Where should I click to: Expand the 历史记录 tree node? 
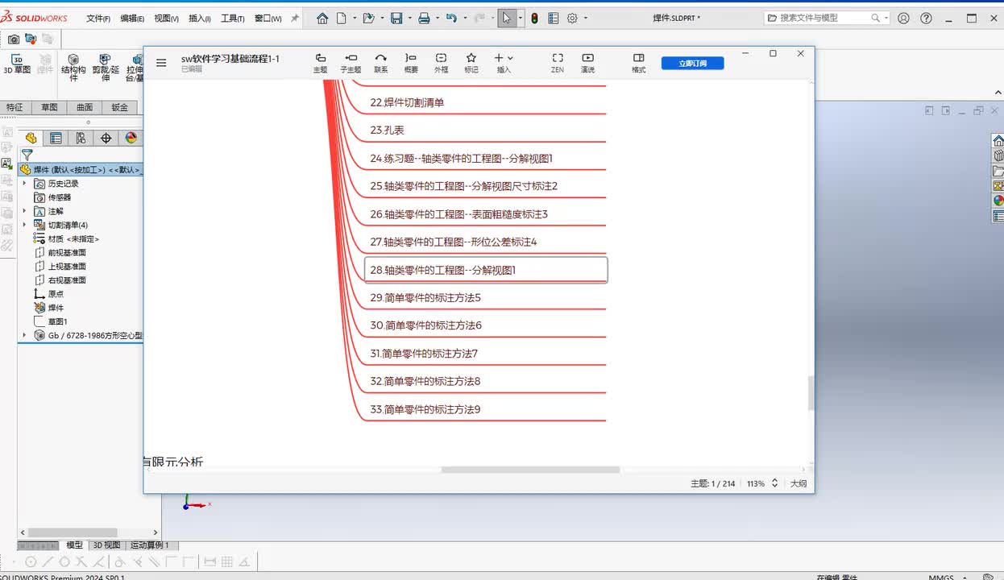(x=24, y=184)
